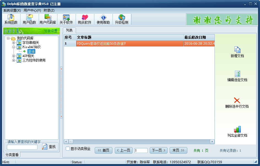Screen dimensions: 260x166
Task: Click the red X 删除选中行文档 icon
Action: [x=237, y=100]
